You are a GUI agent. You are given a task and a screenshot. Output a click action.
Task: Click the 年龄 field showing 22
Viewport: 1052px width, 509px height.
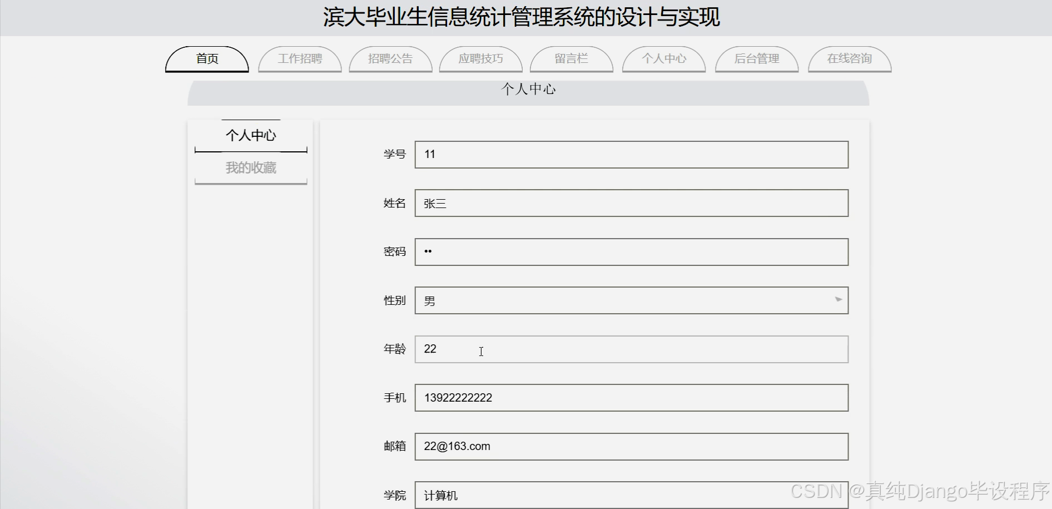pyautogui.click(x=631, y=349)
